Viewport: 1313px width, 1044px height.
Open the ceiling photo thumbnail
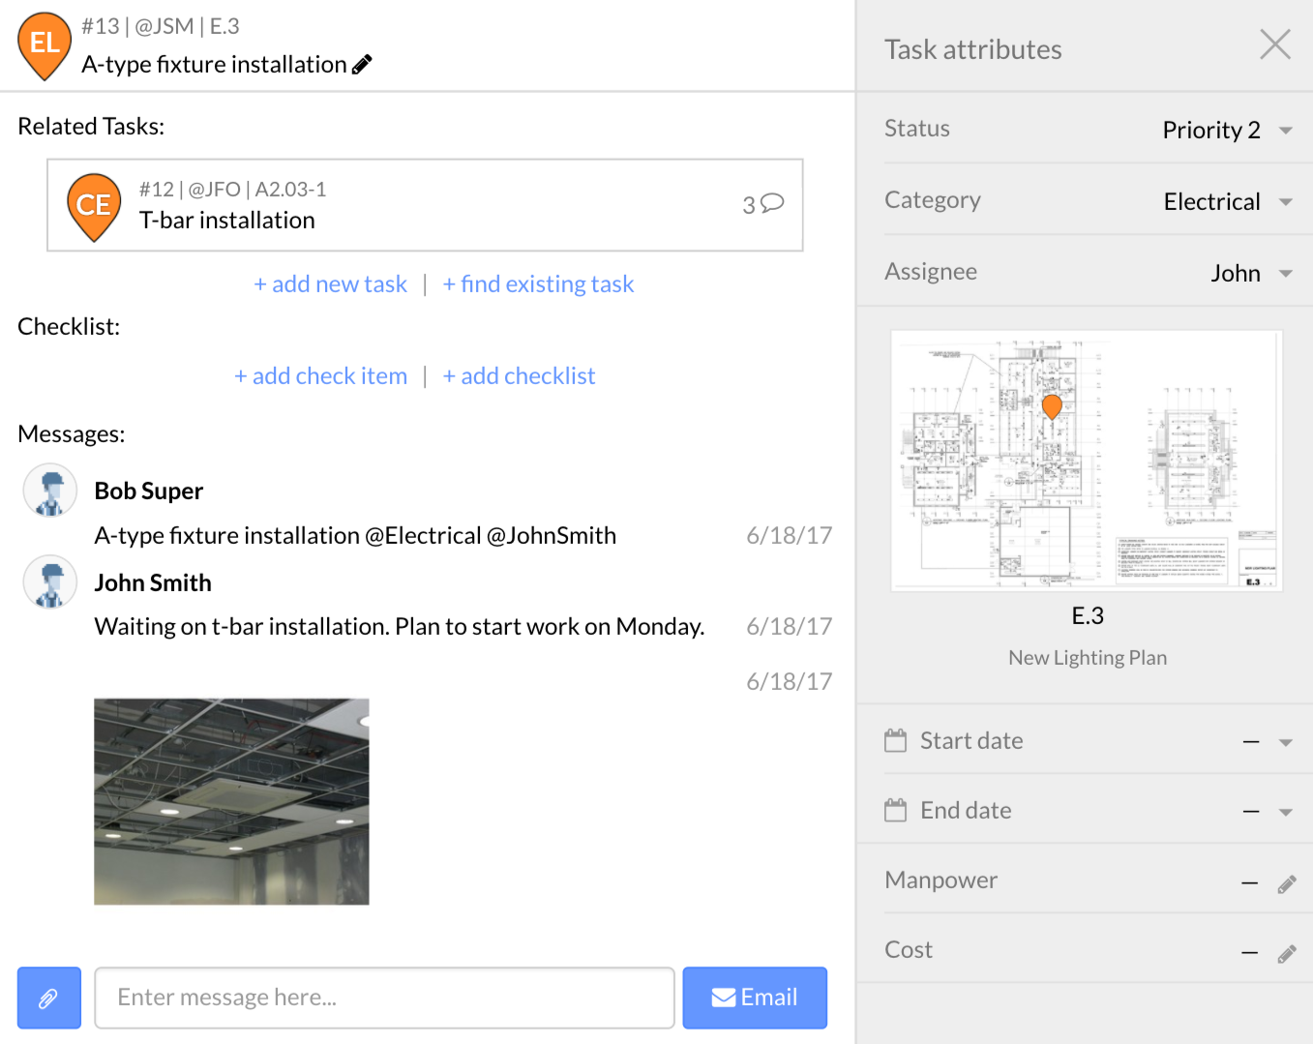(231, 802)
